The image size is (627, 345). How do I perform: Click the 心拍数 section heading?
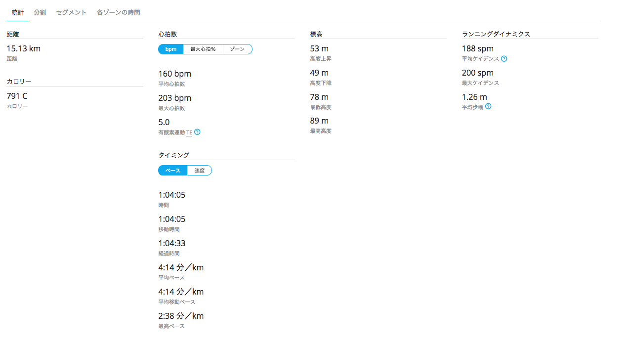pyautogui.click(x=167, y=34)
